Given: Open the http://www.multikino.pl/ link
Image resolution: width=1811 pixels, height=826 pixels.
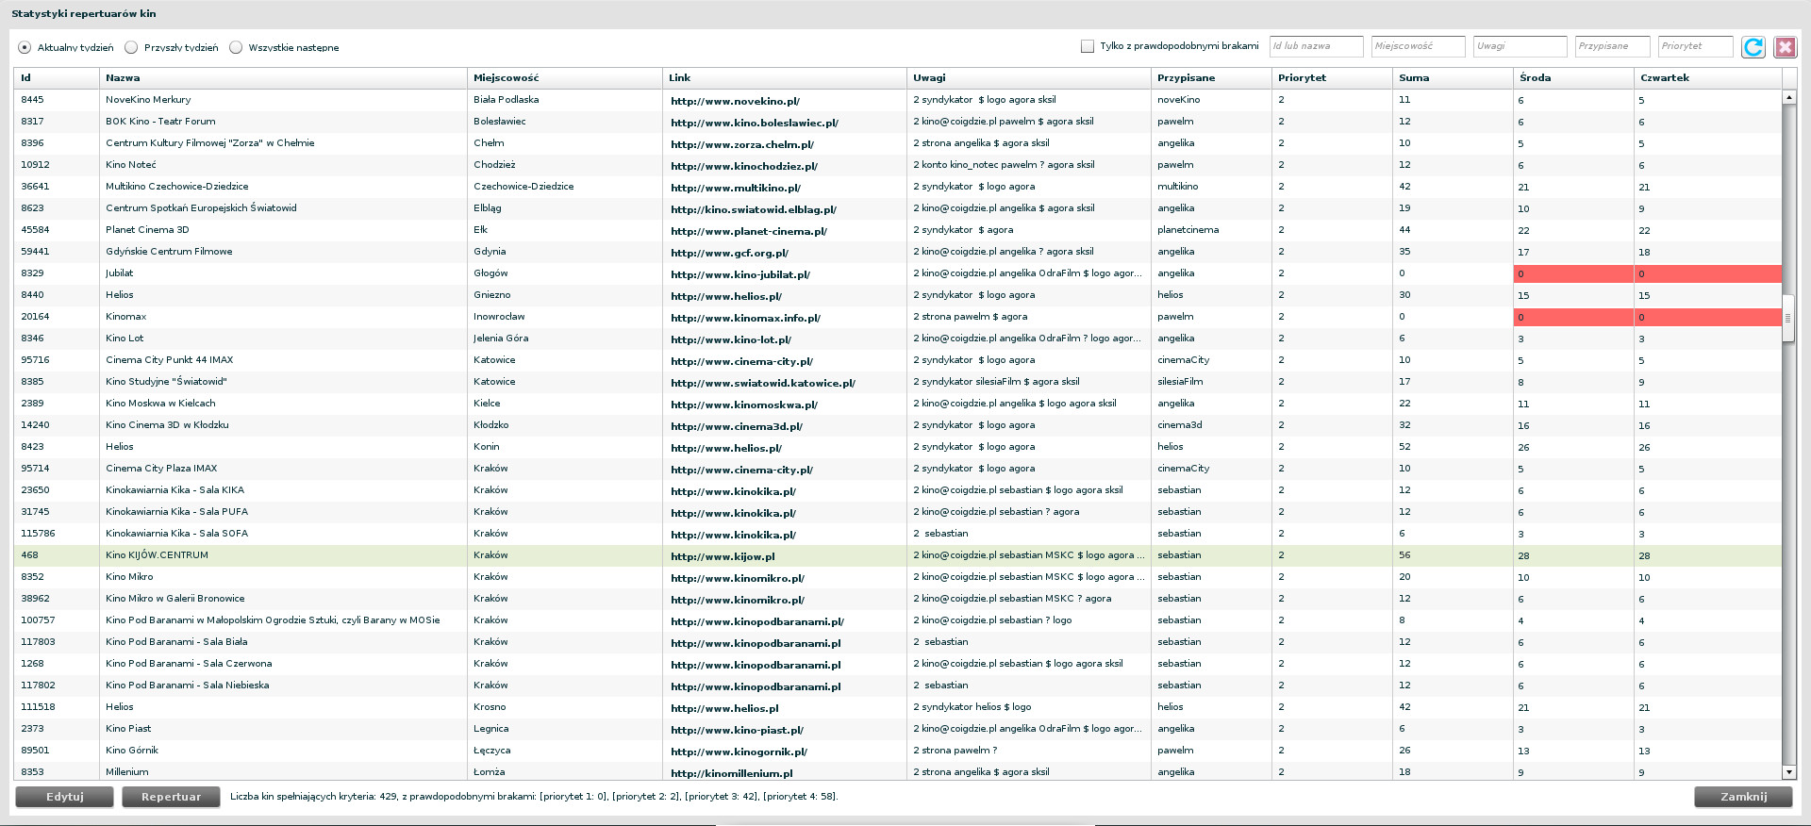Looking at the screenshot, I should [735, 188].
